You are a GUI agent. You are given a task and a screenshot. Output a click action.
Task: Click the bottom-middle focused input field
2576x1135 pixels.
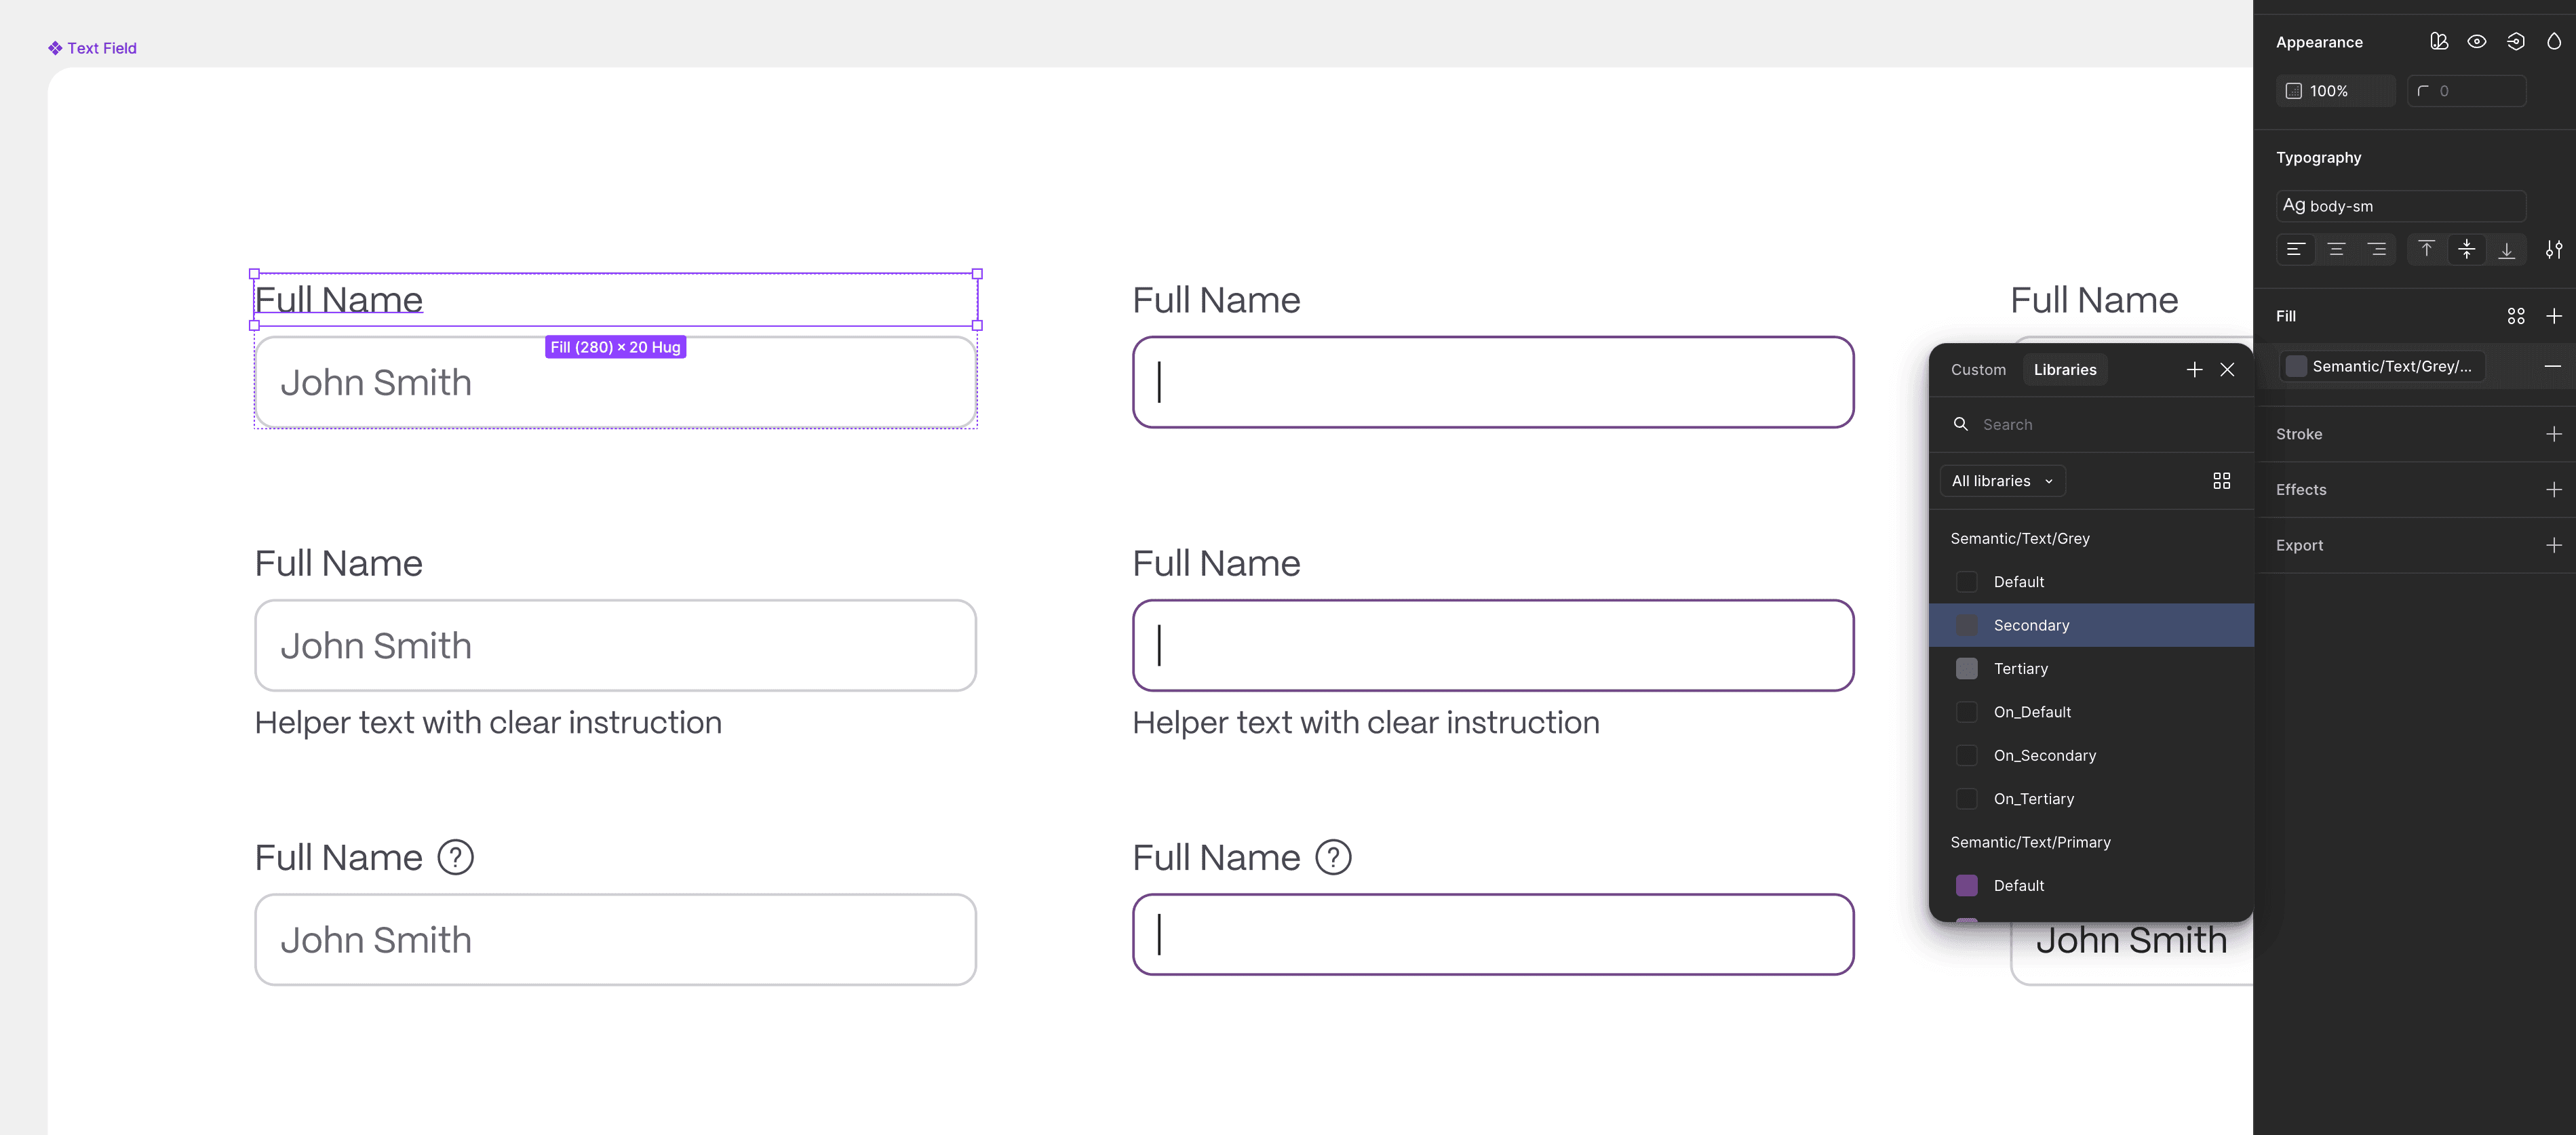[x=1493, y=934]
